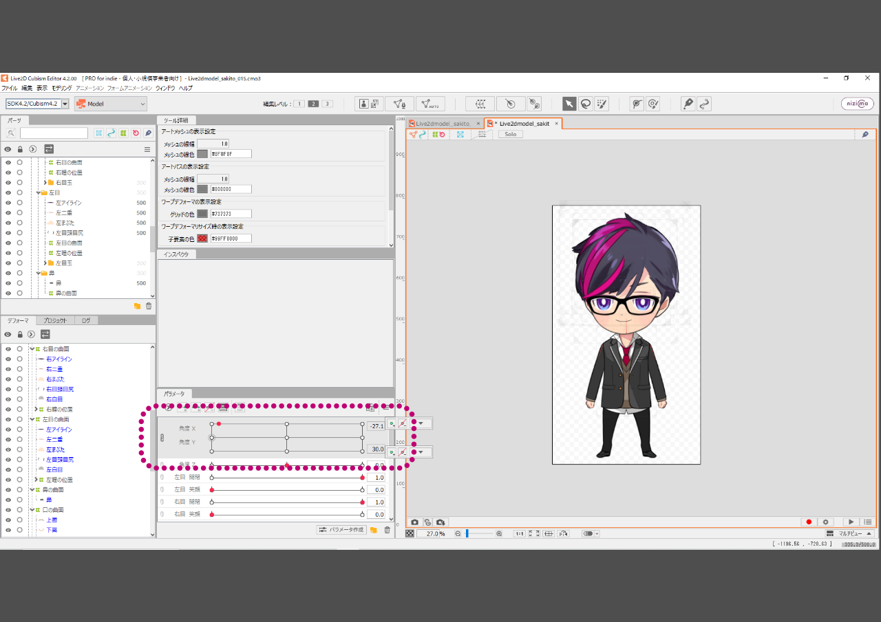Expand the 左目玉 folder in Parts
Viewport: 881px width, 622px height.
(45, 263)
